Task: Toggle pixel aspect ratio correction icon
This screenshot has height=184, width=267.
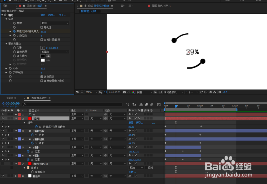Action: pos(201,92)
